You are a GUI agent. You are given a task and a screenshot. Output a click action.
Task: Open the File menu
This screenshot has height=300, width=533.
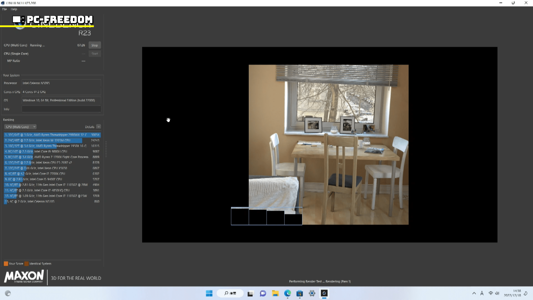click(4, 9)
